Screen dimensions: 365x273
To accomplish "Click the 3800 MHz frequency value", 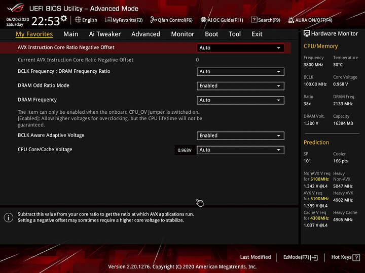I will tap(313, 65).
